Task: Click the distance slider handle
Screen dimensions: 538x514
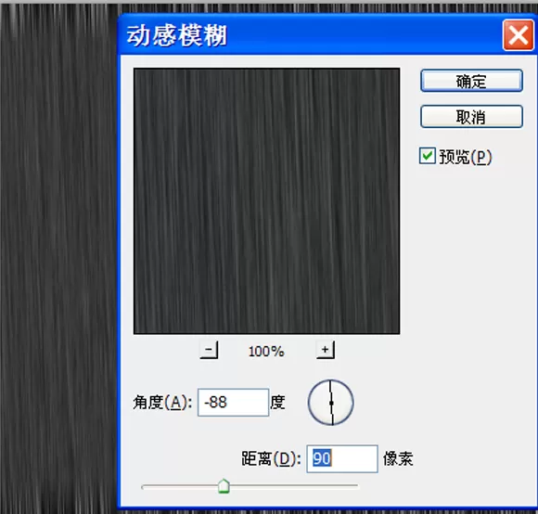Action: pyautogui.click(x=224, y=486)
